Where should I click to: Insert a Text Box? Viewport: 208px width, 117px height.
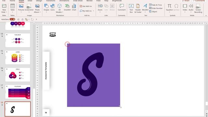coord(131,6)
